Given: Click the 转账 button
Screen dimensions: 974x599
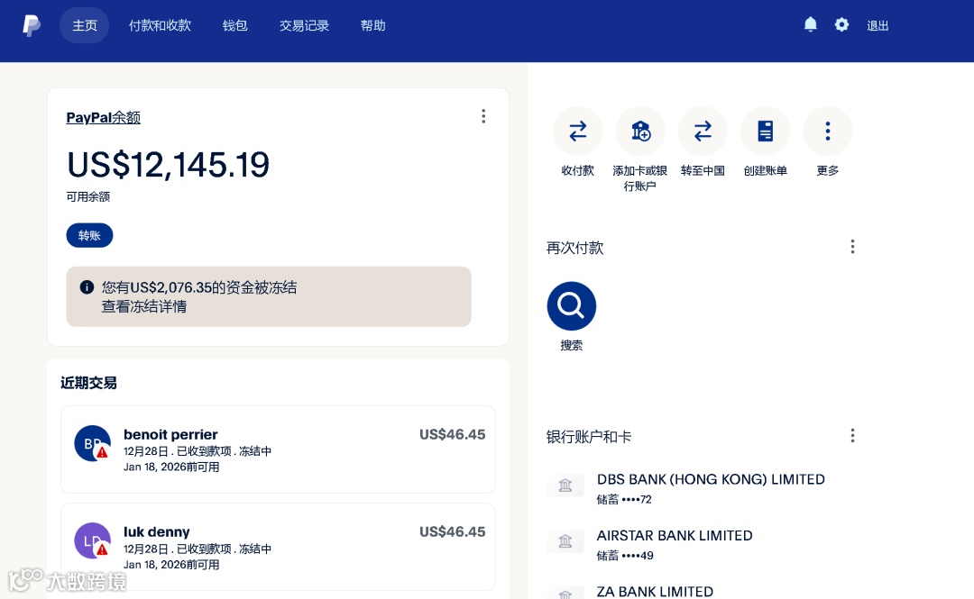Looking at the screenshot, I should point(89,235).
